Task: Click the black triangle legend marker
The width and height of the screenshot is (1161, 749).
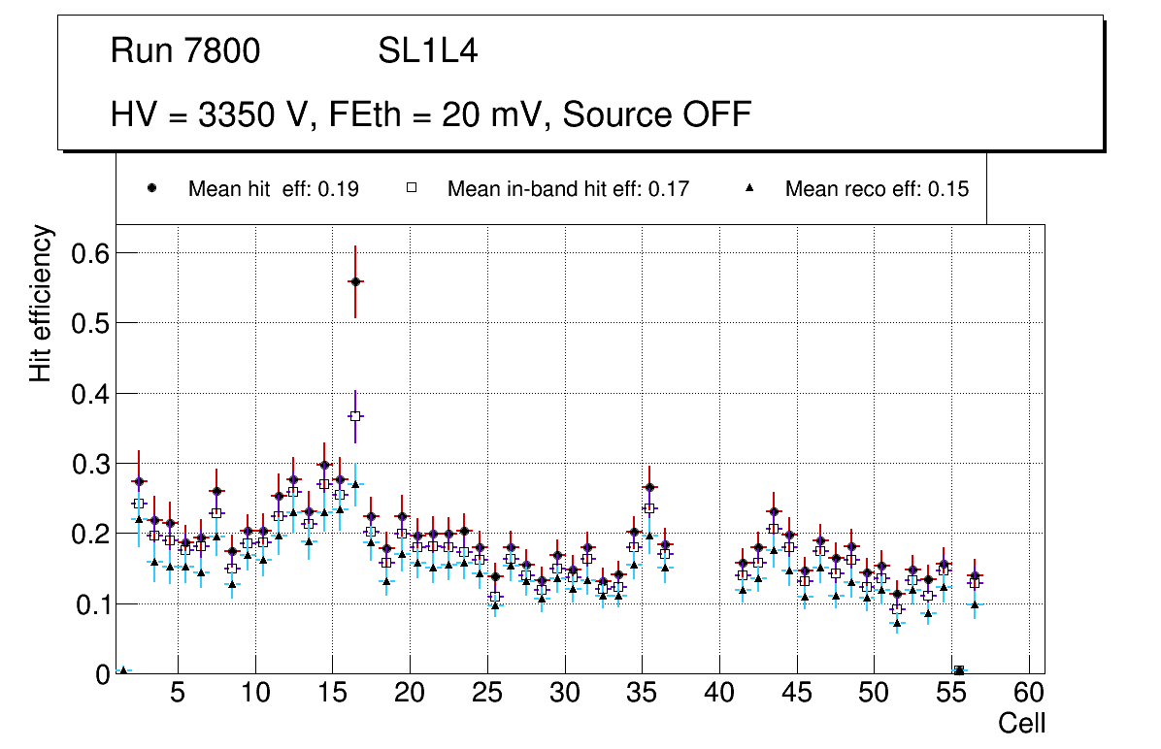Action: (749, 189)
